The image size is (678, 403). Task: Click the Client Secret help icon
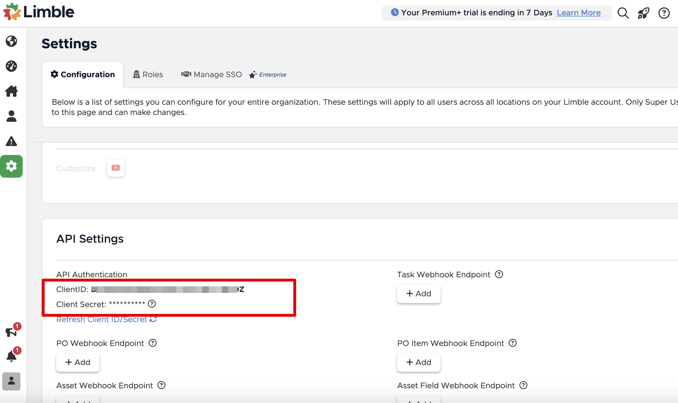point(152,304)
